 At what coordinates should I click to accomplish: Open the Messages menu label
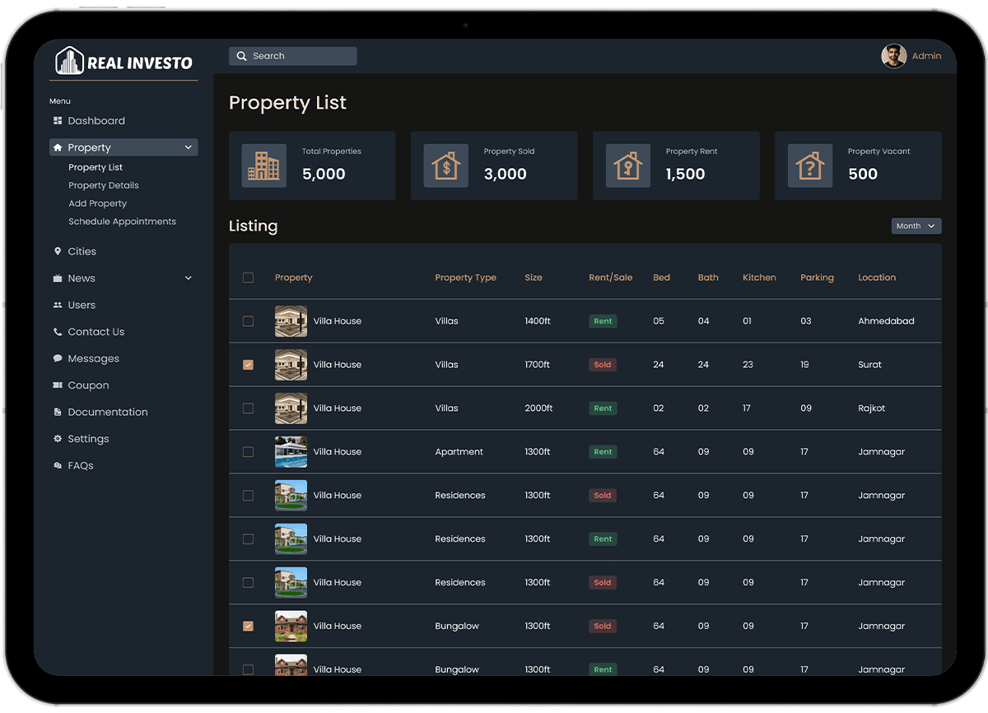tap(94, 359)
